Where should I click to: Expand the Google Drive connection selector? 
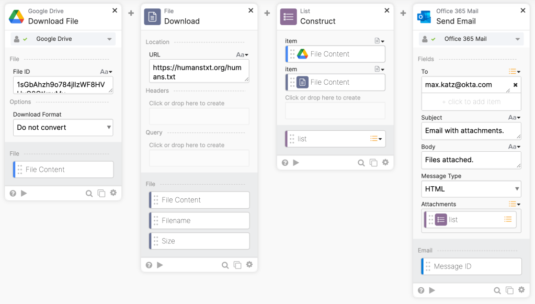[108, 38]
